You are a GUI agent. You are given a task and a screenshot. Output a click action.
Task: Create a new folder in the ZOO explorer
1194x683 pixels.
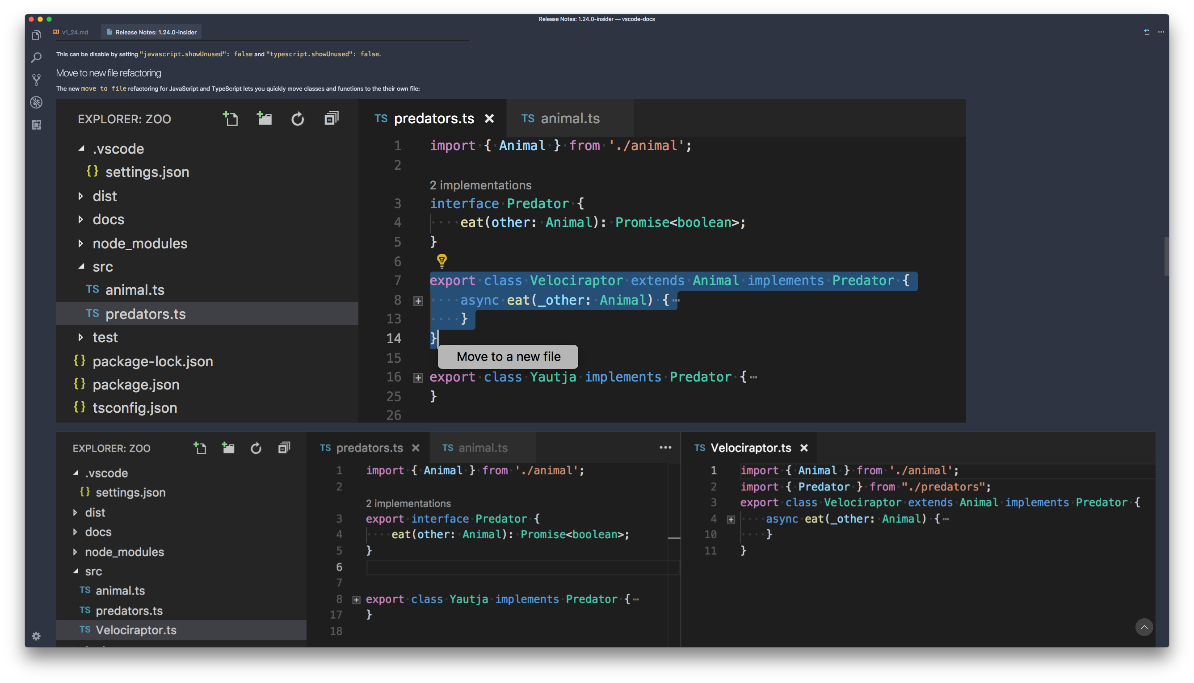[264, 119]
